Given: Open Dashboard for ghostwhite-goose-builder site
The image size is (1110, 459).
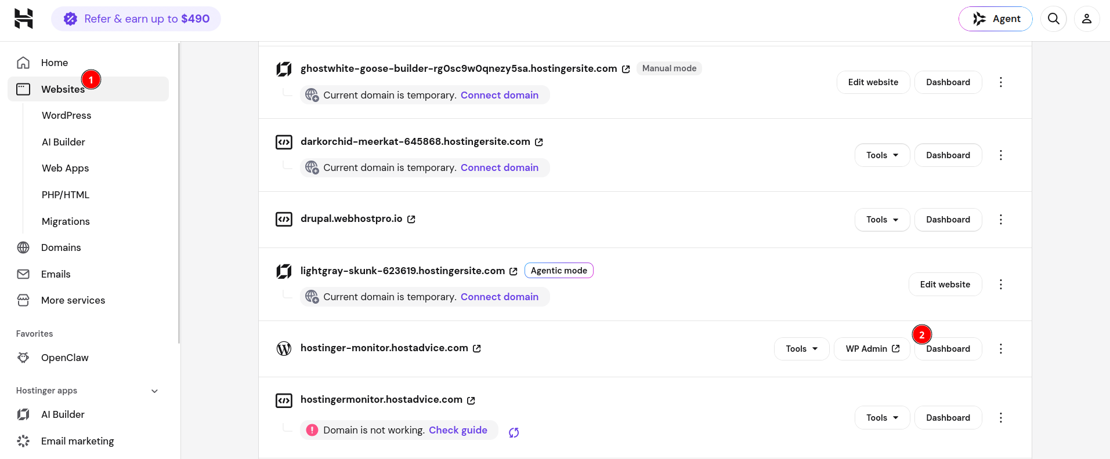Looking at the screenshot, I should click(948, 82).
